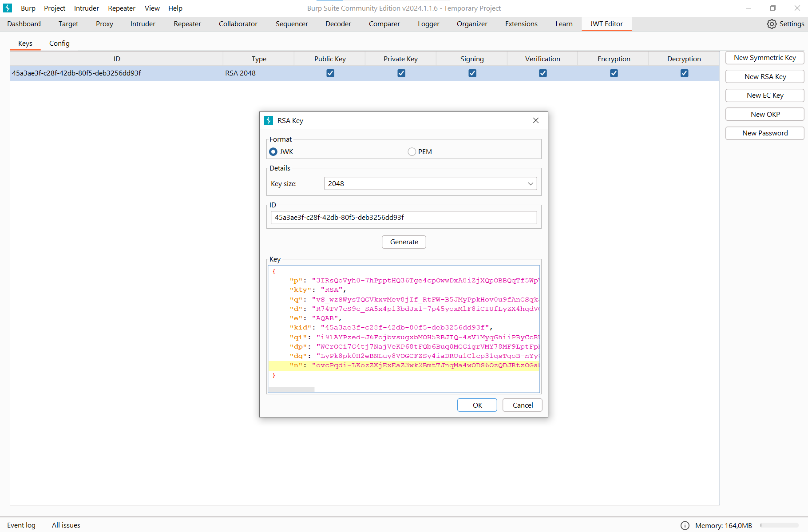Switch to the Collaborator tab
Viewport: 808px width, 532px height.
(238, 24)
